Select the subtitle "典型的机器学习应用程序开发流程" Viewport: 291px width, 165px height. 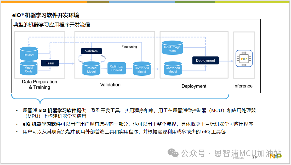click(52, 25)
